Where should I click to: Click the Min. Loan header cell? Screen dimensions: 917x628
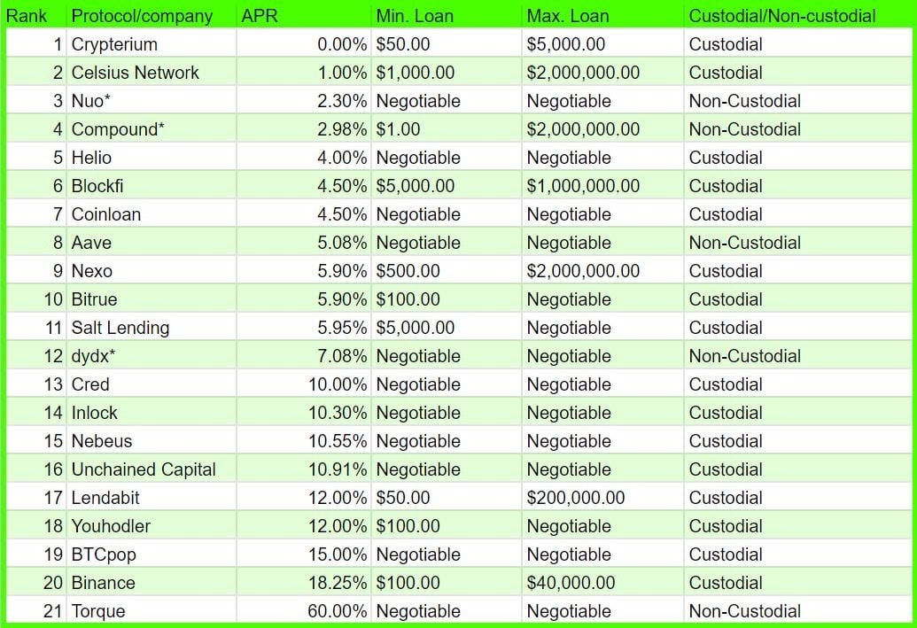(417, 16)
